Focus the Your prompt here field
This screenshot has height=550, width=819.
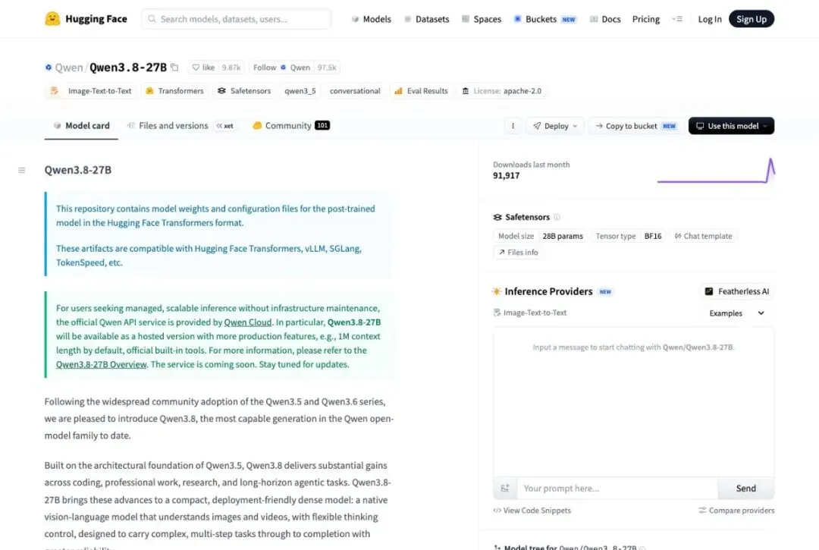point(617,489)
